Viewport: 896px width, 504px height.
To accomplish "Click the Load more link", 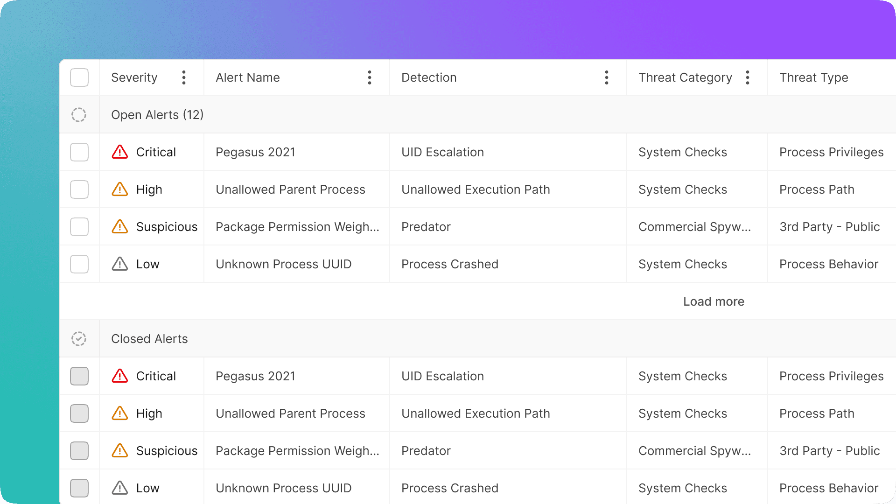I will 714,301.
